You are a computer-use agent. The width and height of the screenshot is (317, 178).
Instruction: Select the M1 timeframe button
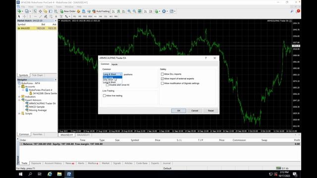coord(74,16)
